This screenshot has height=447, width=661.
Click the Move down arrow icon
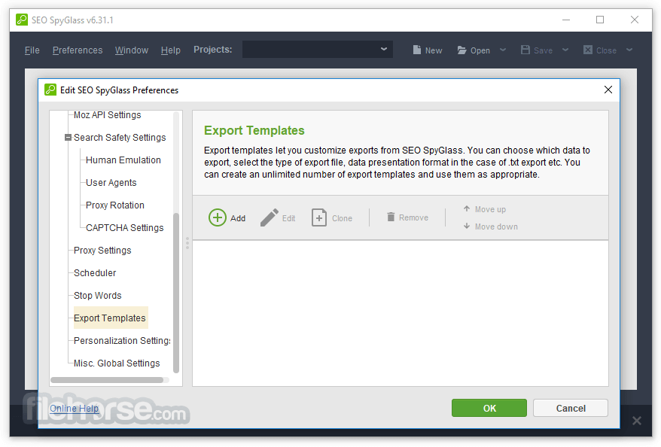[467, 226]
